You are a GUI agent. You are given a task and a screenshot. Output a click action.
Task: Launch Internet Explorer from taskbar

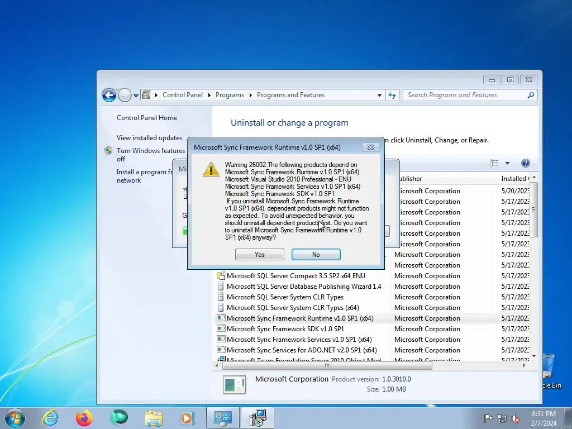[50, 418]
